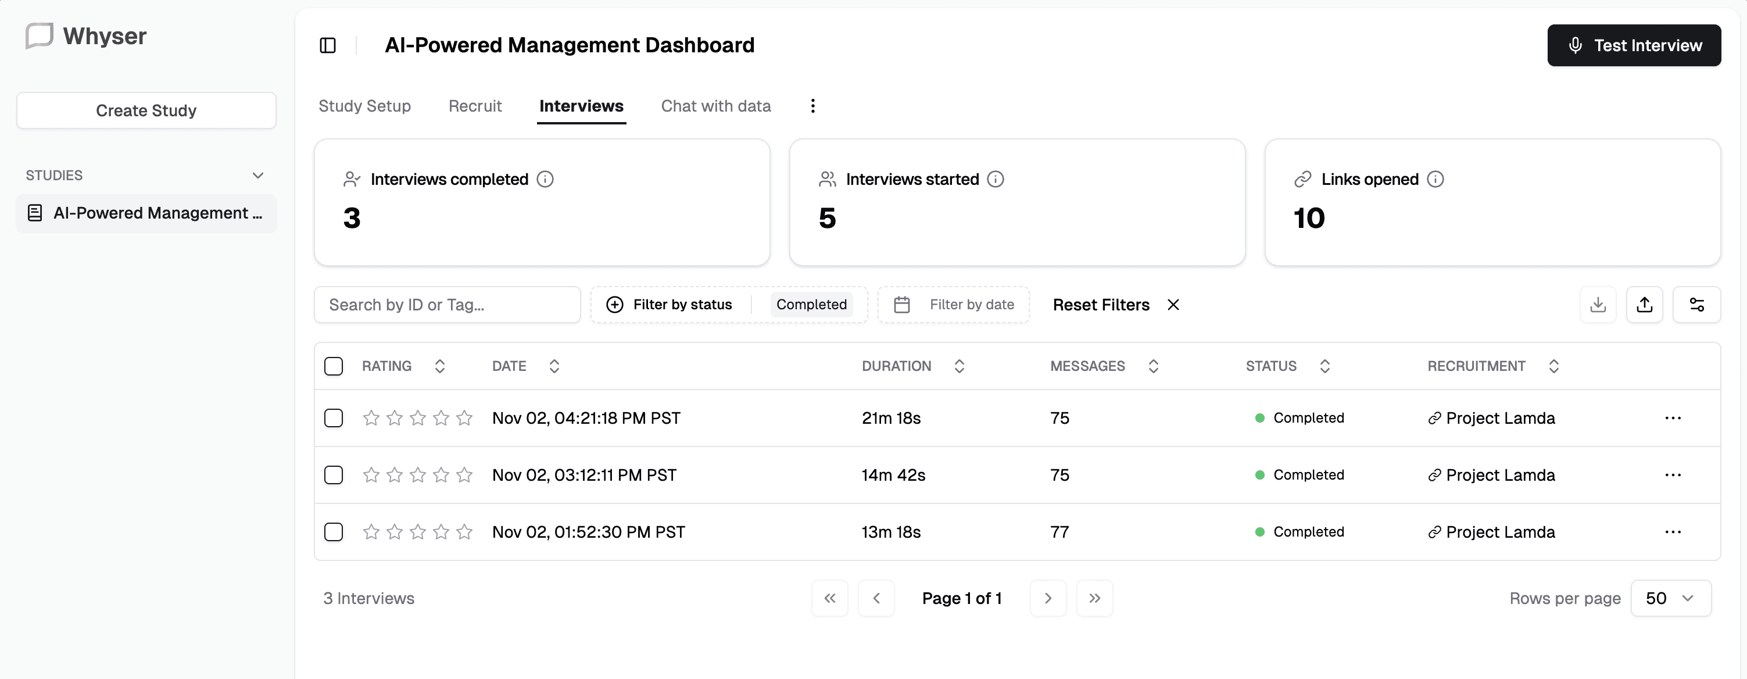This screenshot has height=679, width=1747.
Task: Open the Recruit tab
Action: tap(475, 106)
